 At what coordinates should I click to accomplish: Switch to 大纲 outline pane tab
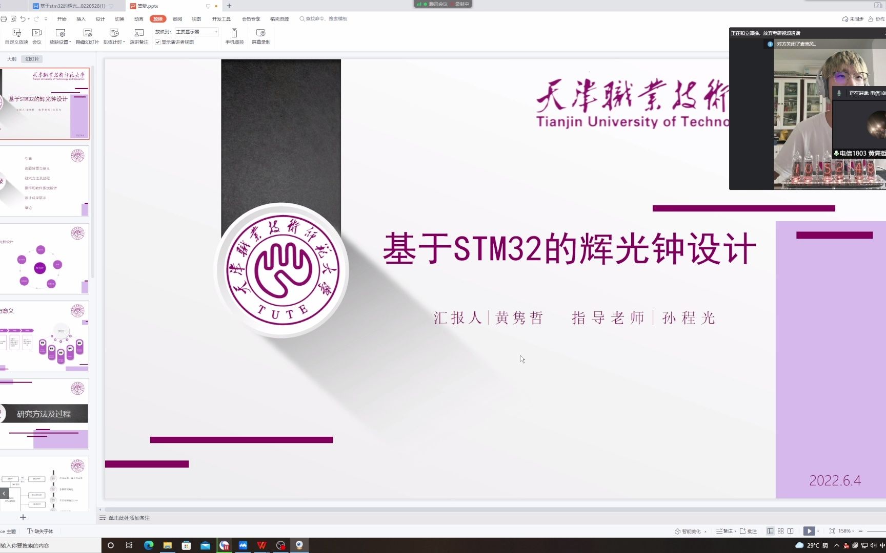[12, 59]
